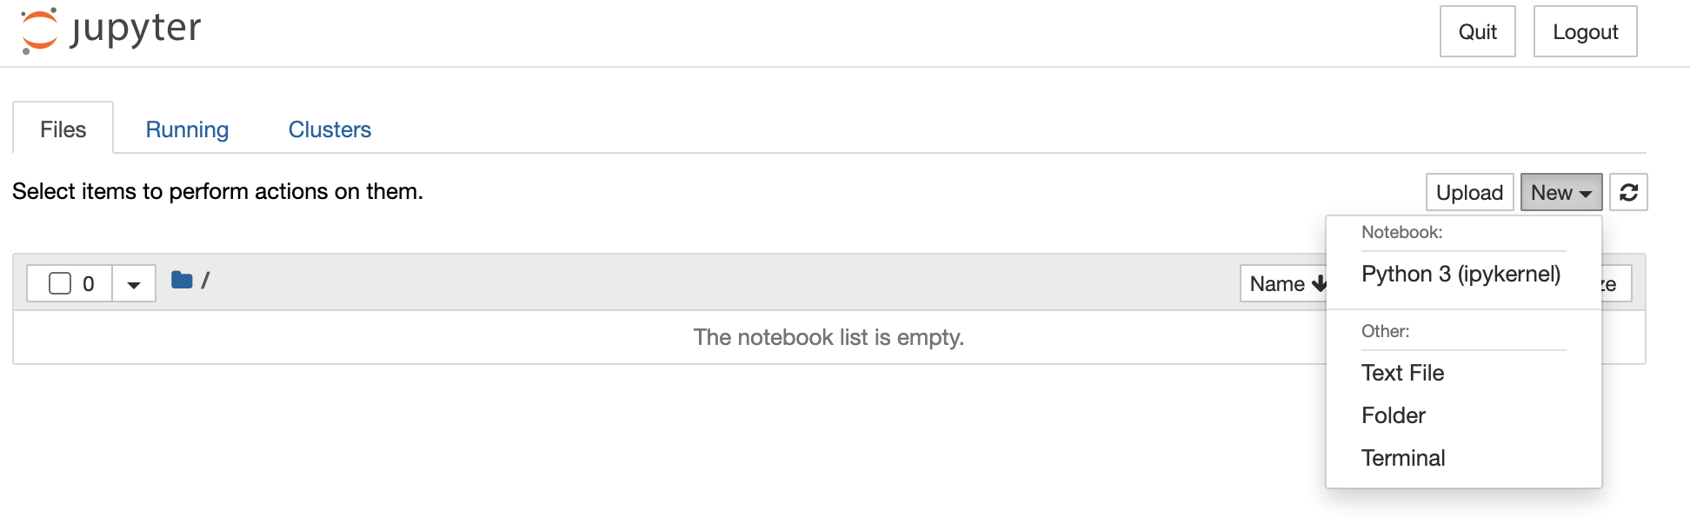Click the Logout button

coord(1585,31)
